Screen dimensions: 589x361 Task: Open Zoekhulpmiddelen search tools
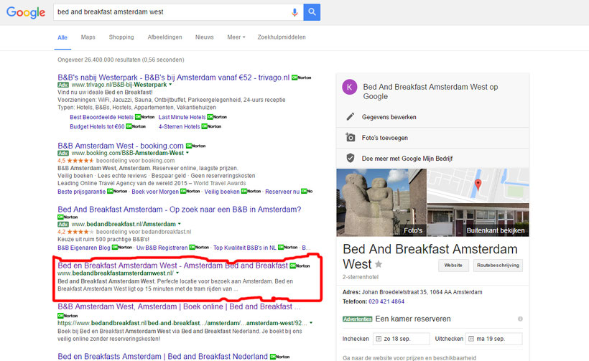click(x=282, y=37)
